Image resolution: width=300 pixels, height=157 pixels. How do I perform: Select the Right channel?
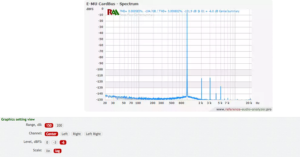pos(77,134)
